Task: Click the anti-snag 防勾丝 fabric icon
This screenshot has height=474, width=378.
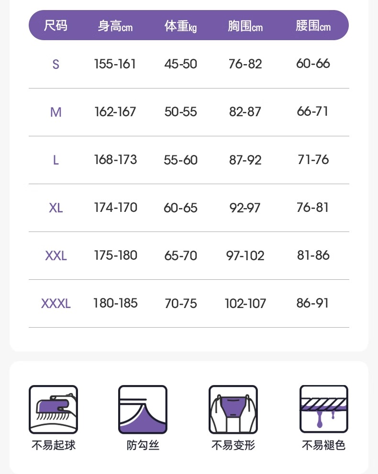Action: pyautogui.click(x=143, y=409)
